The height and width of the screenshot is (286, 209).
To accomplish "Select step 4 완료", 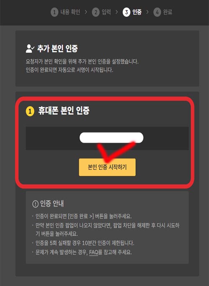I will 163,12.
